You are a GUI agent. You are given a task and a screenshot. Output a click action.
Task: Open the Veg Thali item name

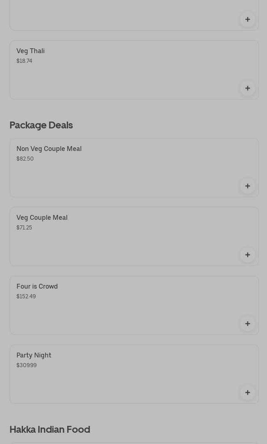point(31,51)
